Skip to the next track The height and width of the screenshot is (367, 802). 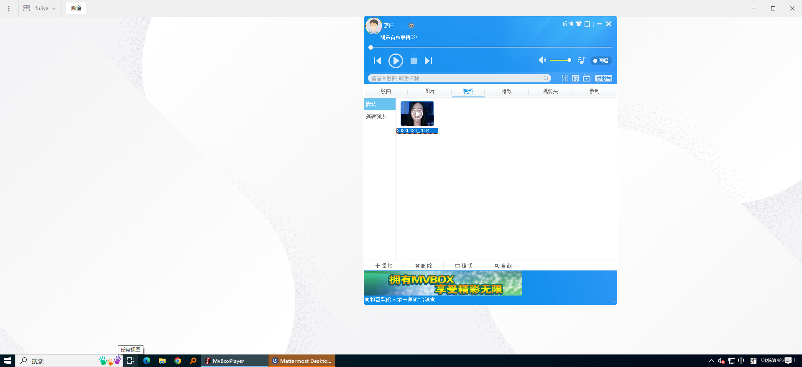428,61
